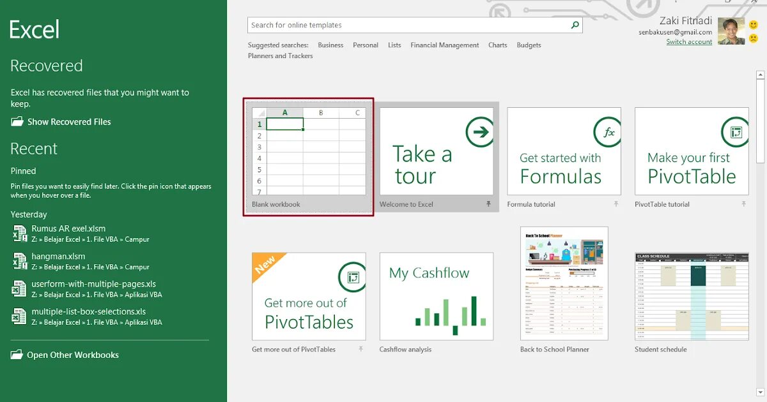Click the green arrow circle on Take a tour
767x402 pixels.
(479, 132)
